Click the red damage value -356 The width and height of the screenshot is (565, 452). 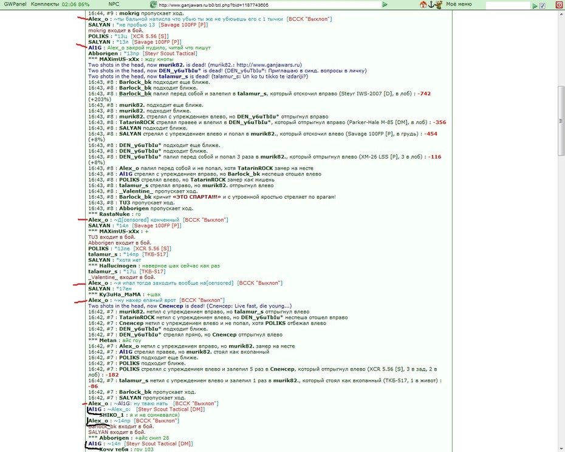[x=440, y=122]
